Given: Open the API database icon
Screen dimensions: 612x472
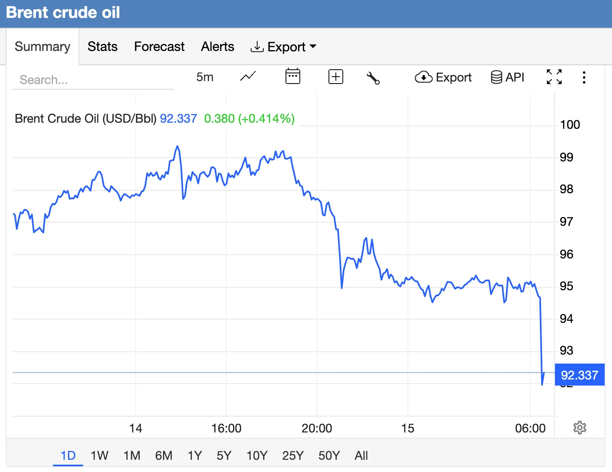Looking at the screenshot, I should (507, 77).
